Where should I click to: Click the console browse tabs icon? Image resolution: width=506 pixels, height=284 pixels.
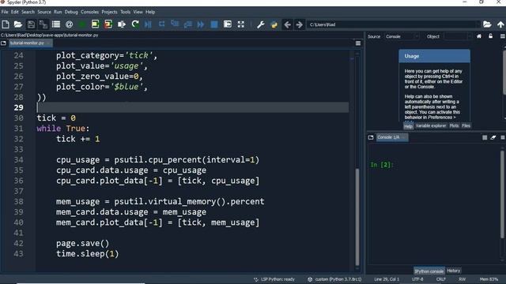tap(371, 137)
